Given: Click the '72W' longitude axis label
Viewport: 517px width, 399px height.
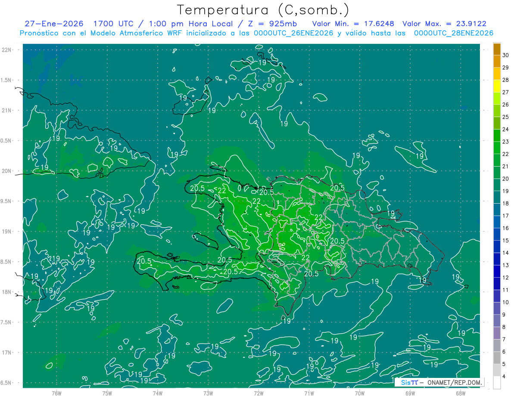Looking at the screenshot, I should click(x=258, y=393).
